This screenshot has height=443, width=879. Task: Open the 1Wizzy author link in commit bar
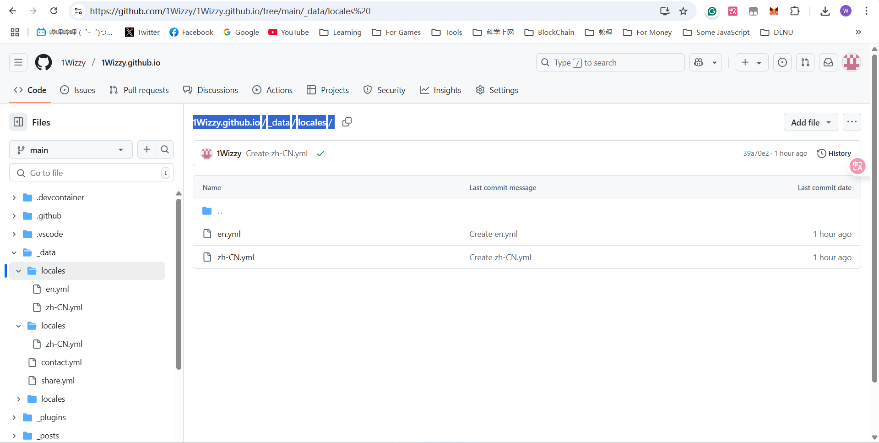229,153
